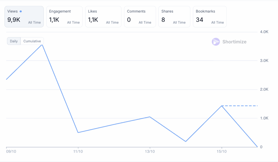Open the Likes metric card
This screenshot has width=278, height=162.
103,17
